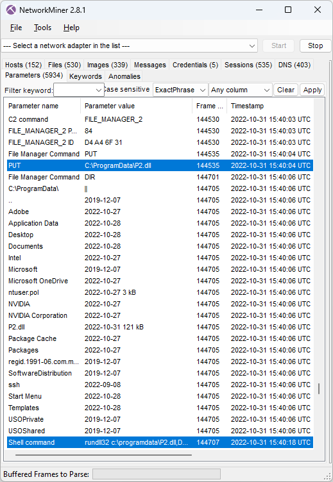Select the Package Cache row
This screenshot has width=333, height=482.
[160, 338]
